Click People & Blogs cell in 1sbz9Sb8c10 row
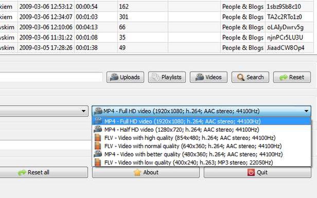The width and height of the screenshot is (317, 198). tap(243, 7)
